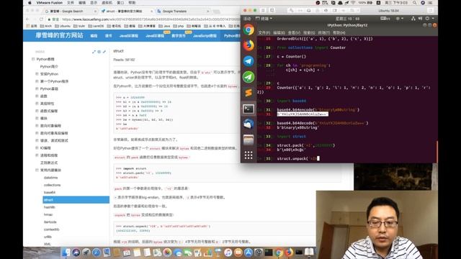Viewport: 461px width, 259px height.
Task: Open the terminal 查看(V) menu
Action: tap(294, 32)
